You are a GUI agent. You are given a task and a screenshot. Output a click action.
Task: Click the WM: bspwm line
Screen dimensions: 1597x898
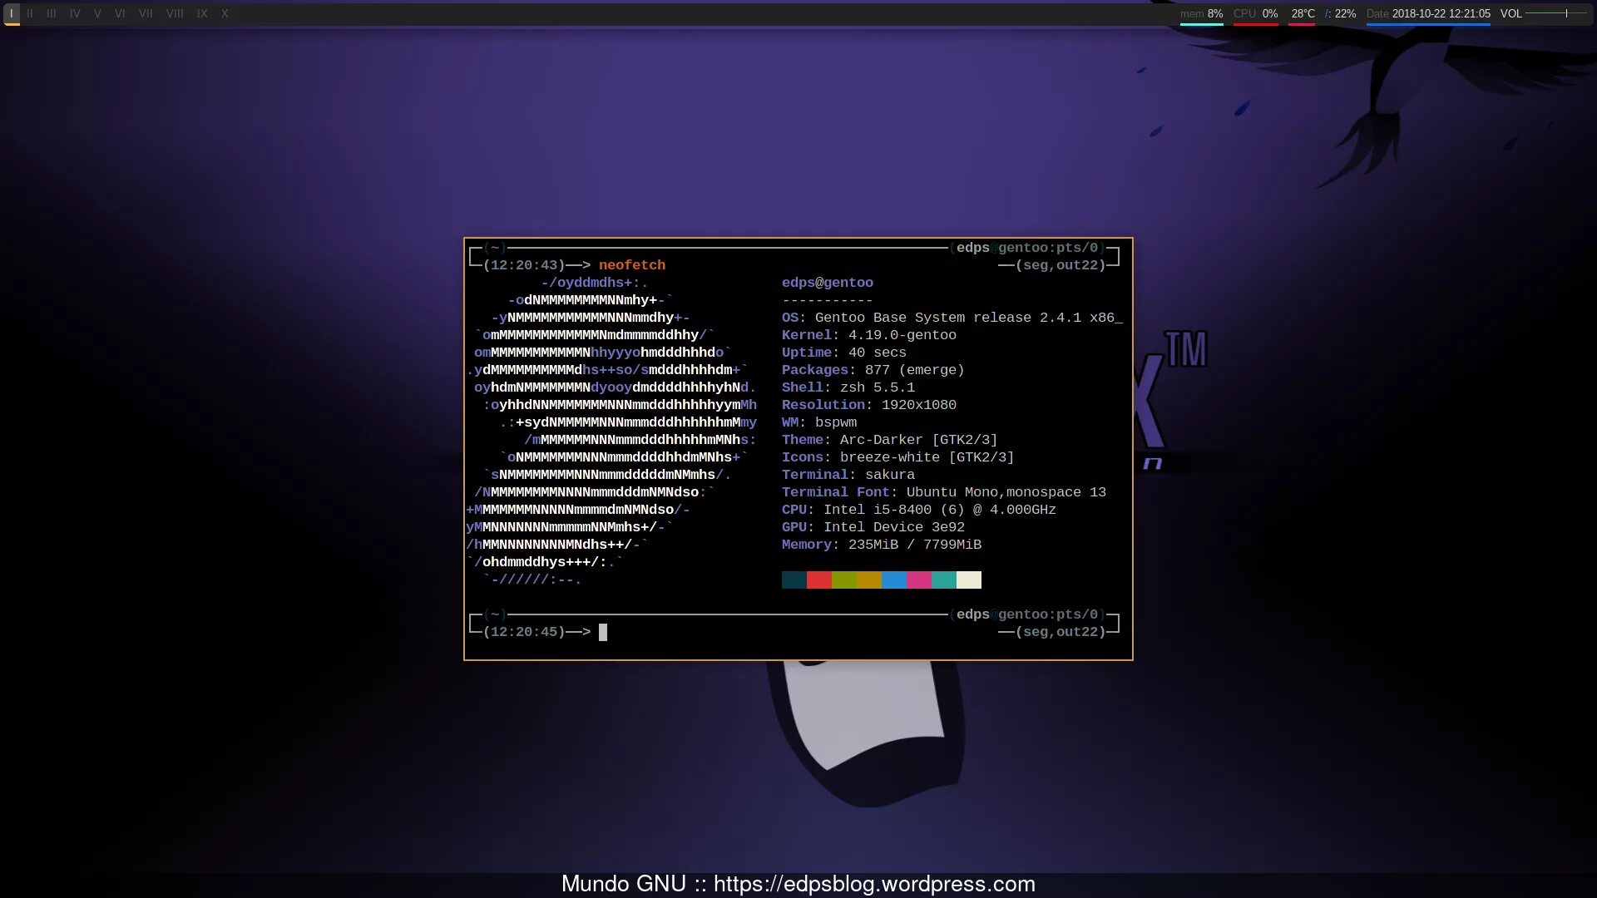click(x=819, y=422)
